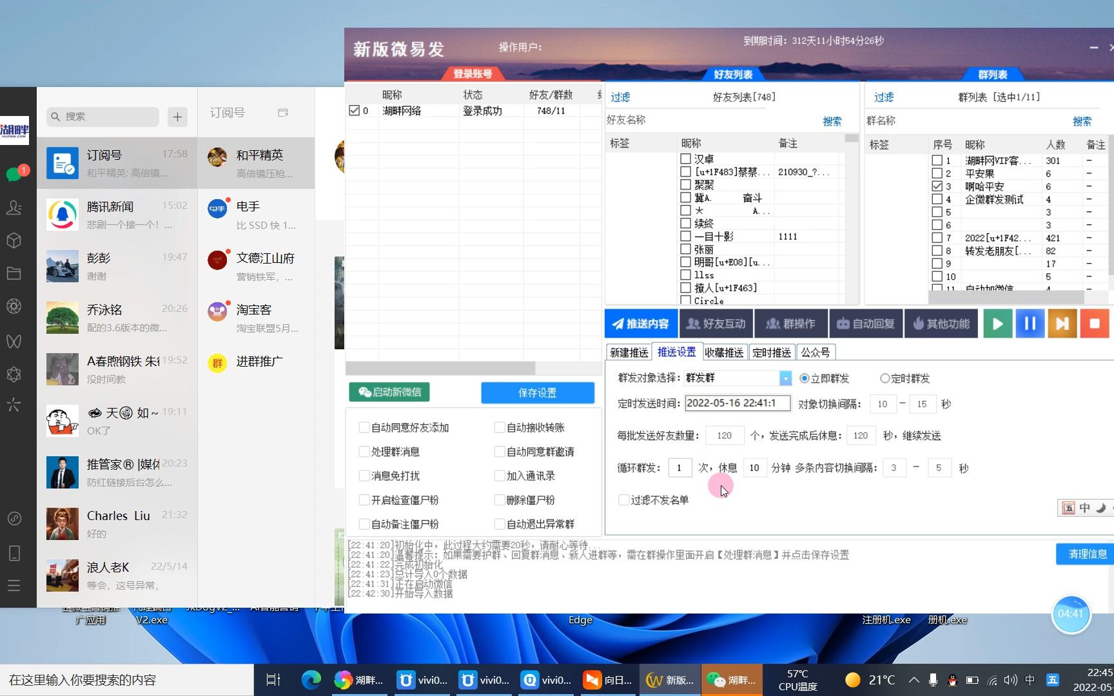Uncheck the 啊哈平安 group checkbox
This screenshot has height=696, width=1114.
[937, 186]
